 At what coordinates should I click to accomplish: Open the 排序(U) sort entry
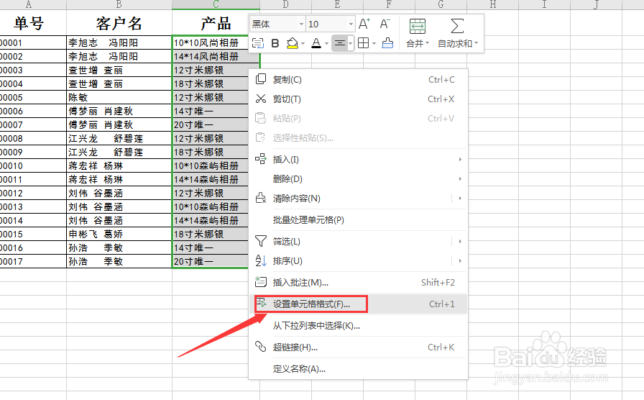(358, 260)
